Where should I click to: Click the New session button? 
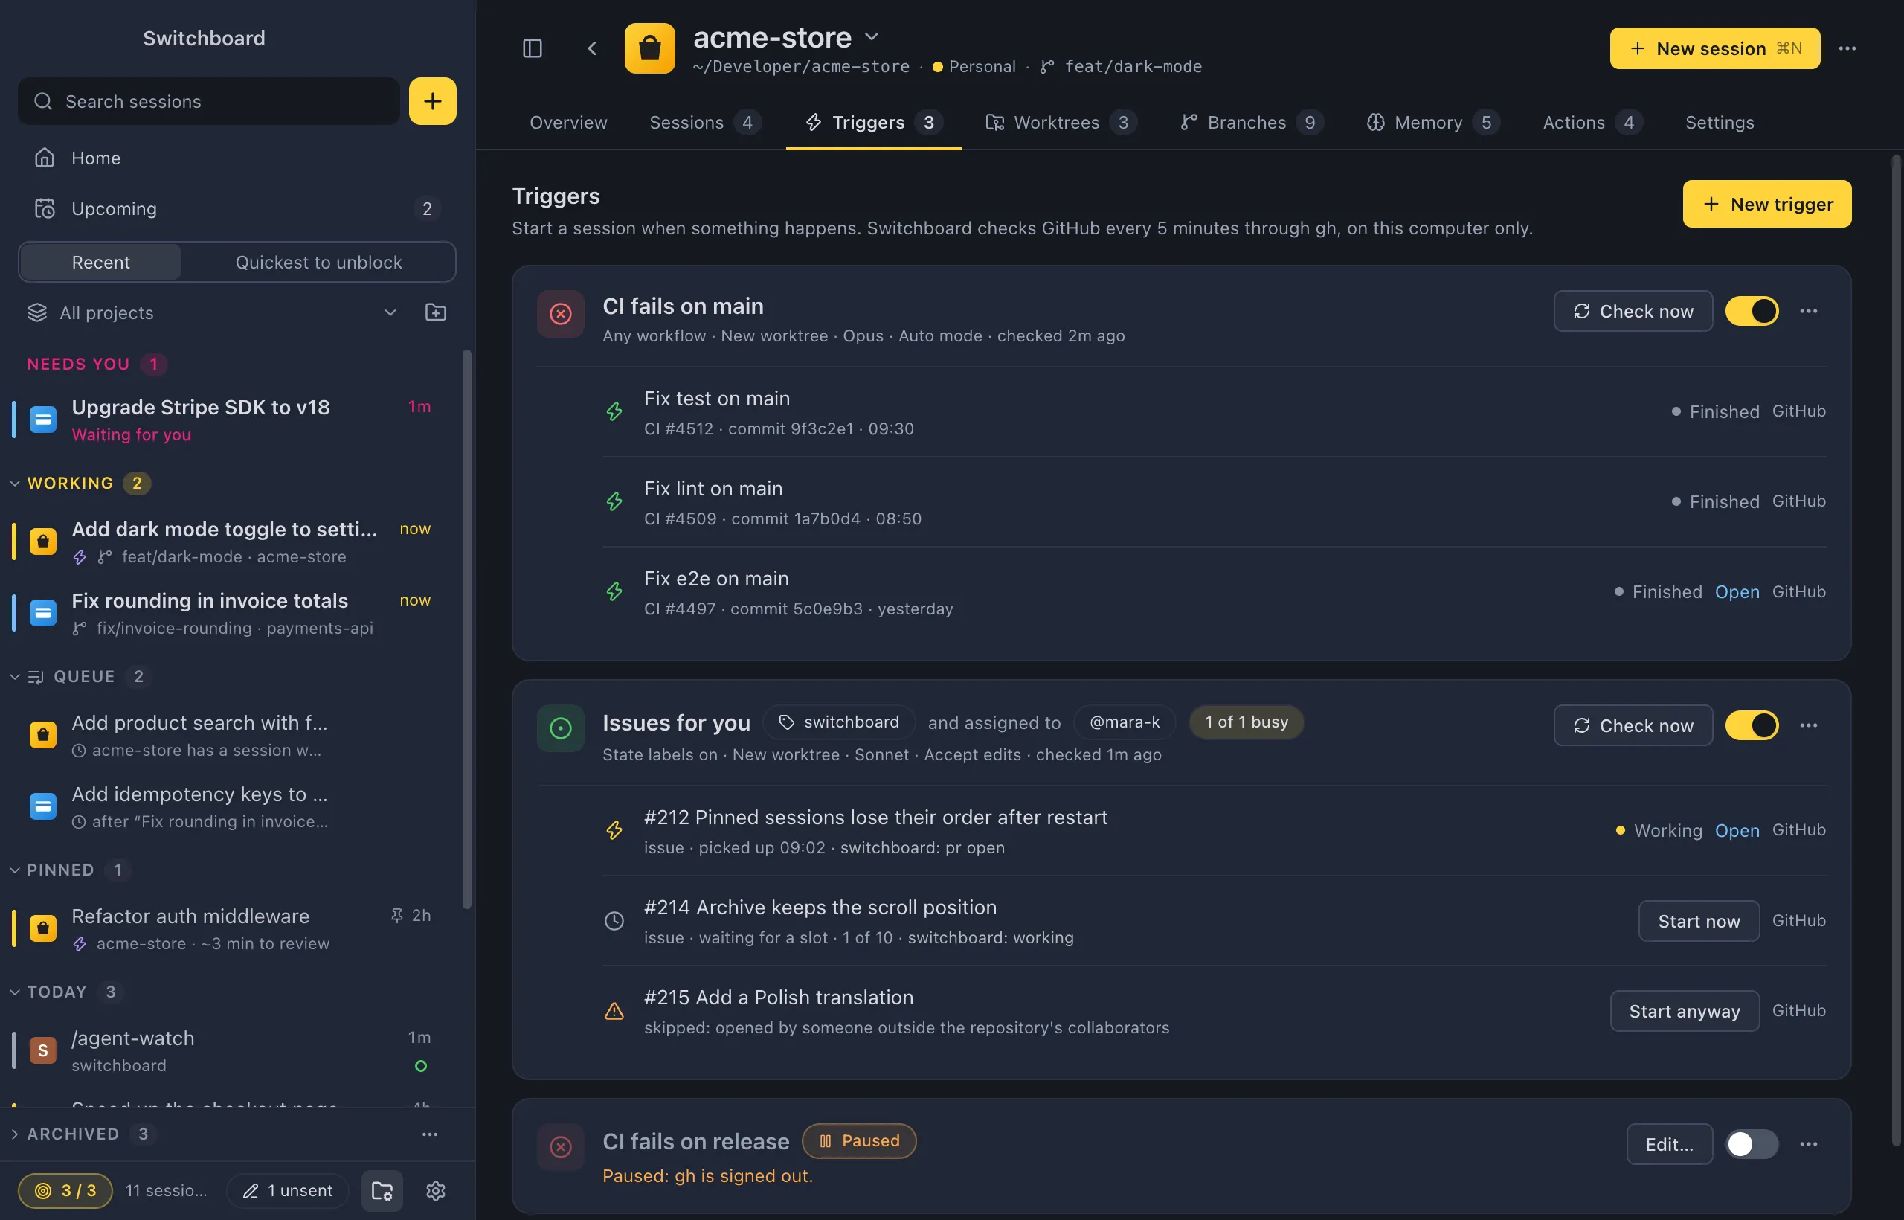1714,48
